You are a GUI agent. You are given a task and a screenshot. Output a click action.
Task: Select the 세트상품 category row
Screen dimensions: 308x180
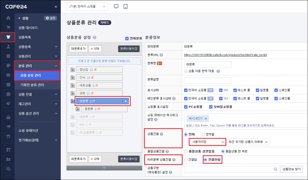click(x=99, y=85)
